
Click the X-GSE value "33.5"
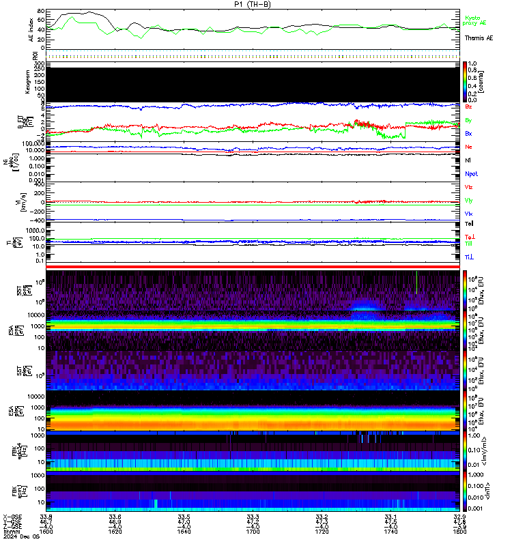184,517
